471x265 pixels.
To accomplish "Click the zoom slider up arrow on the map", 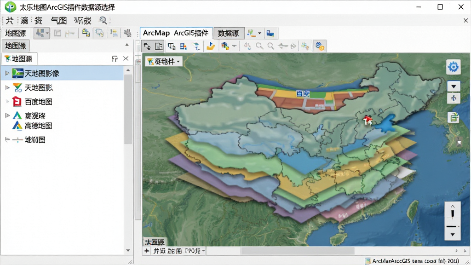I will (x=453, y=206).
